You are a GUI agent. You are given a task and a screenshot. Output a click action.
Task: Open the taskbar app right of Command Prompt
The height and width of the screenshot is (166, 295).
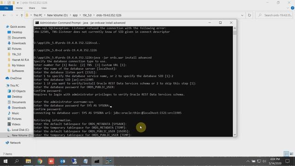tap(109, 161)
